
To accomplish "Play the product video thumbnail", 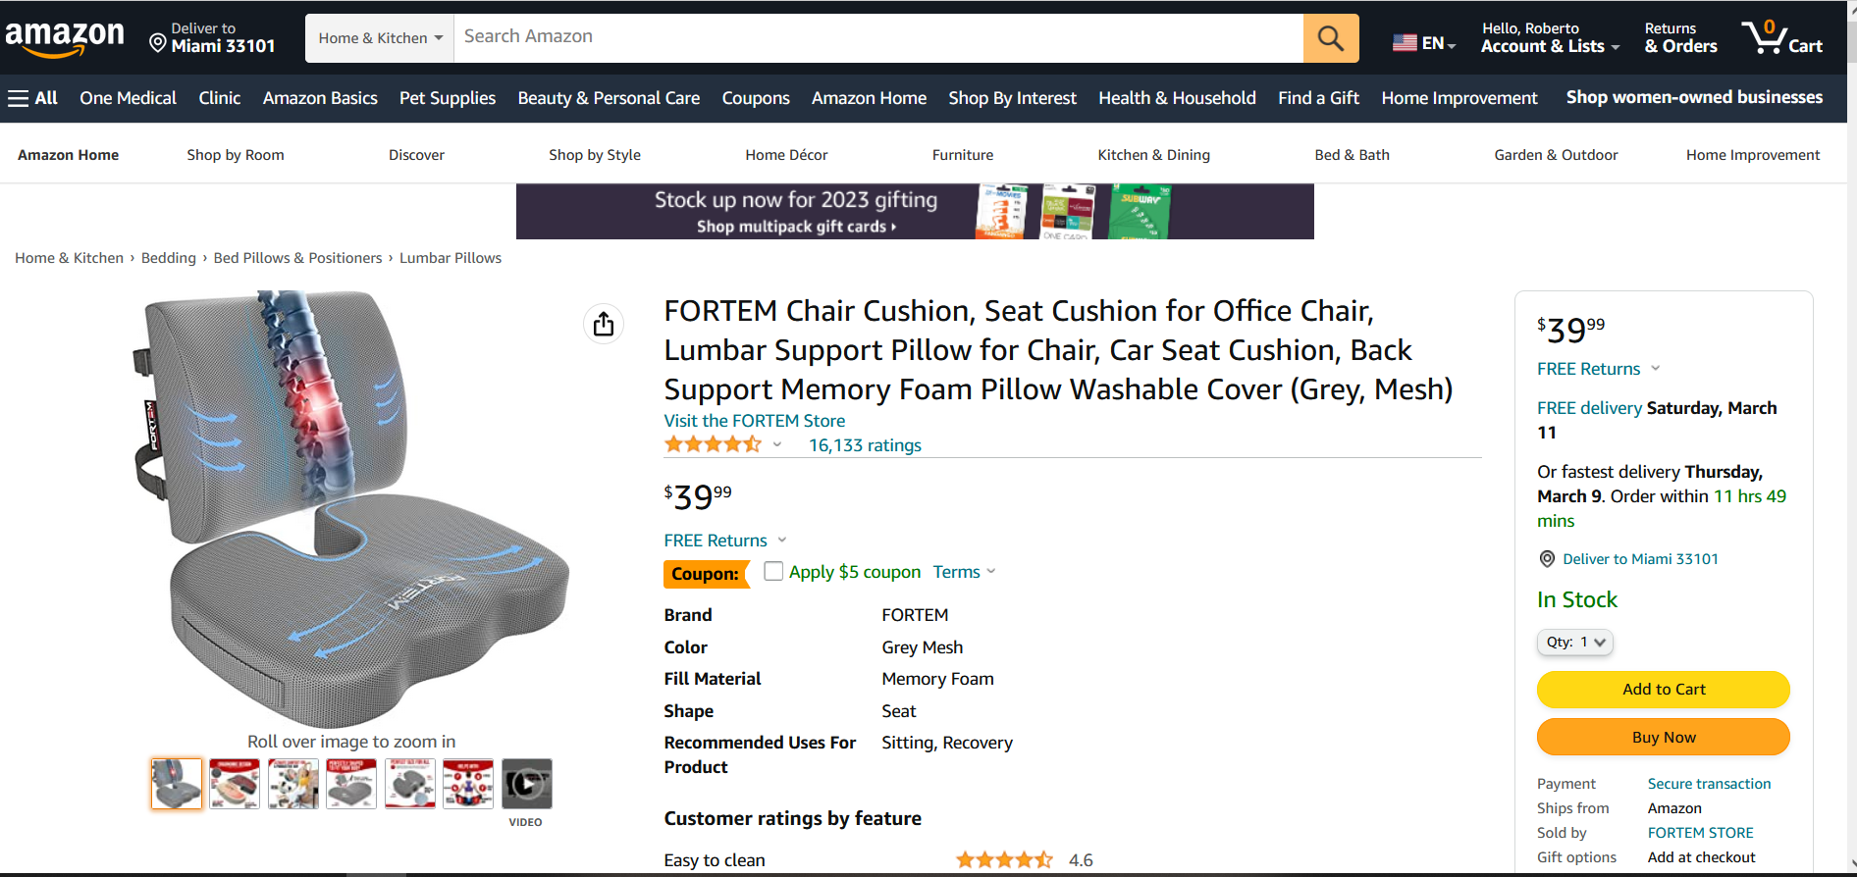I will pyautogui.click(x=527, y=784).
